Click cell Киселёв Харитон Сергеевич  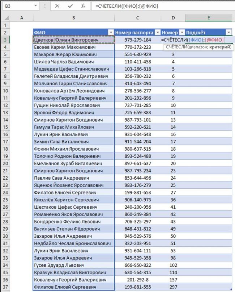(74, 200)
